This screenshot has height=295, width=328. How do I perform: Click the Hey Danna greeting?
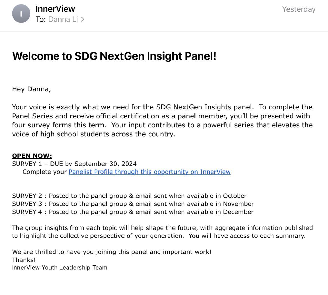tap(31, 89)
